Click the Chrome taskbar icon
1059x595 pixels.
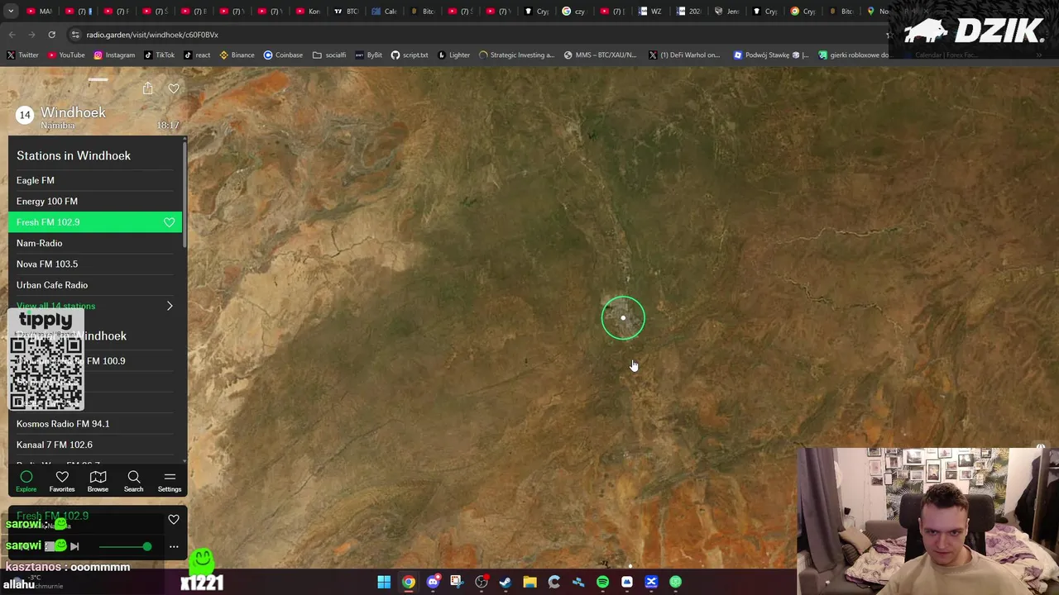tap(409, 582)
